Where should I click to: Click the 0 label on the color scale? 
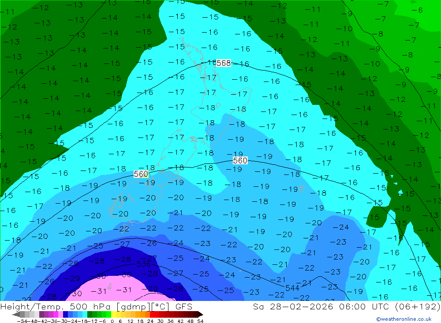[112, 321]
